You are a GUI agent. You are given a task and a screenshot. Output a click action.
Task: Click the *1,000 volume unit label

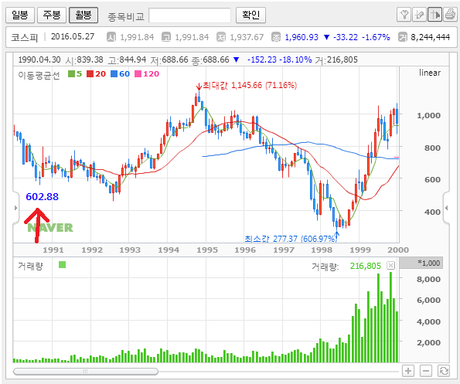(429, 263)
